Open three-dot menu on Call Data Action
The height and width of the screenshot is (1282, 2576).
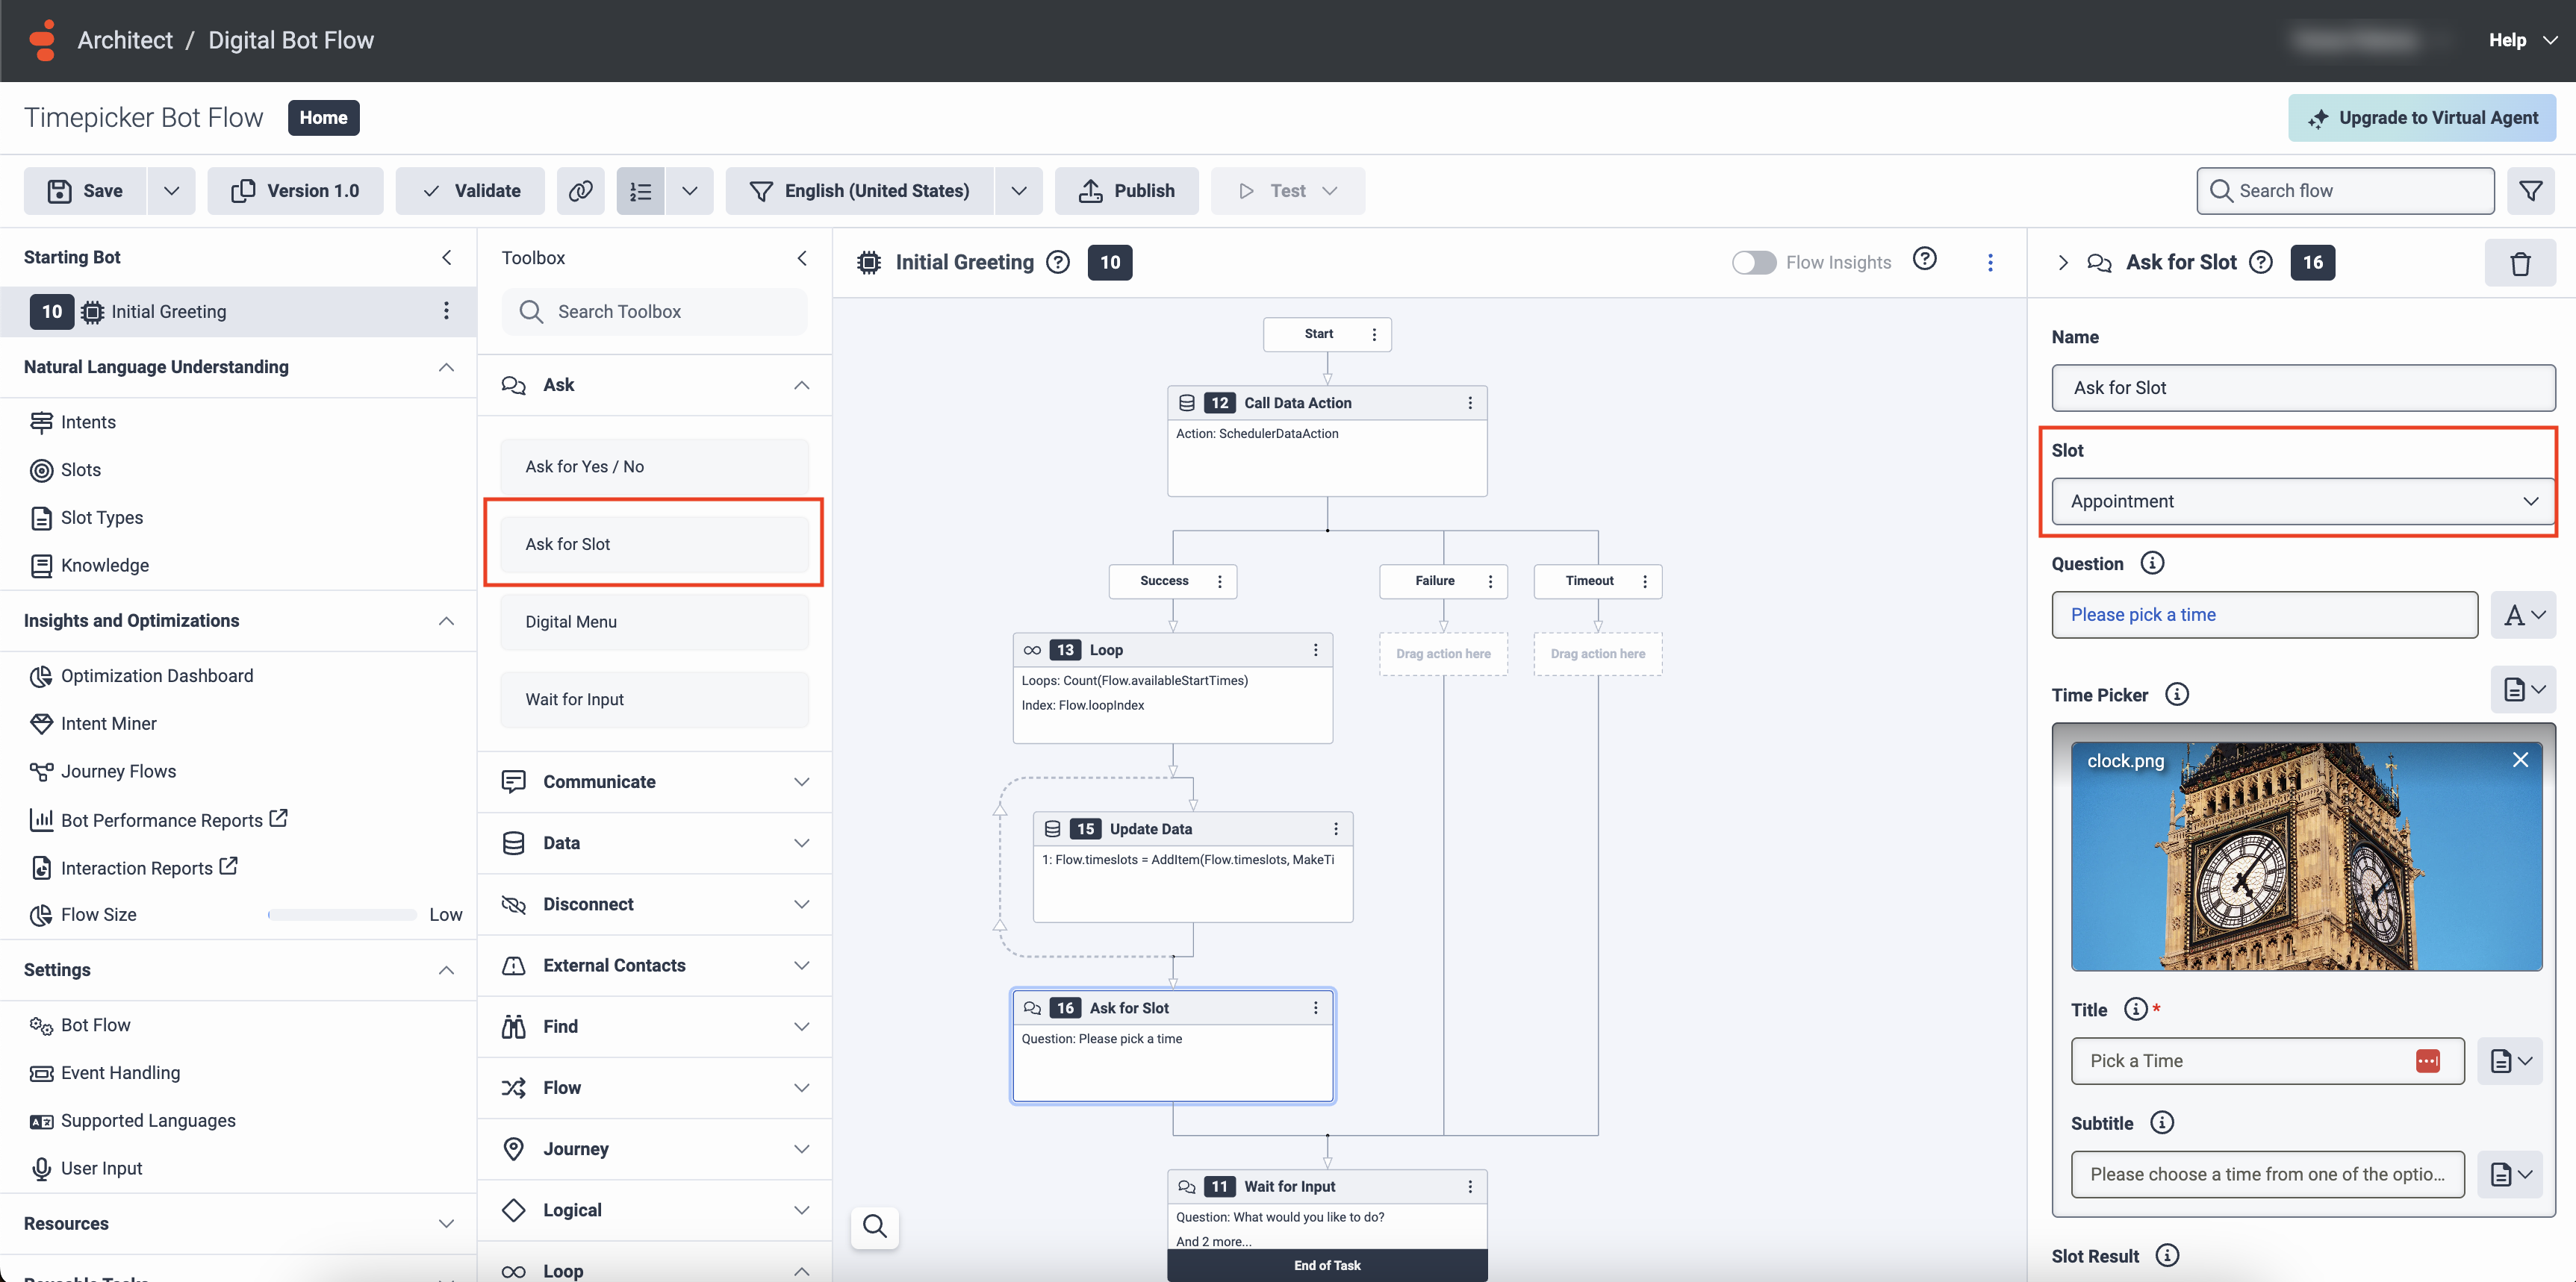[x=1469, y=403]
